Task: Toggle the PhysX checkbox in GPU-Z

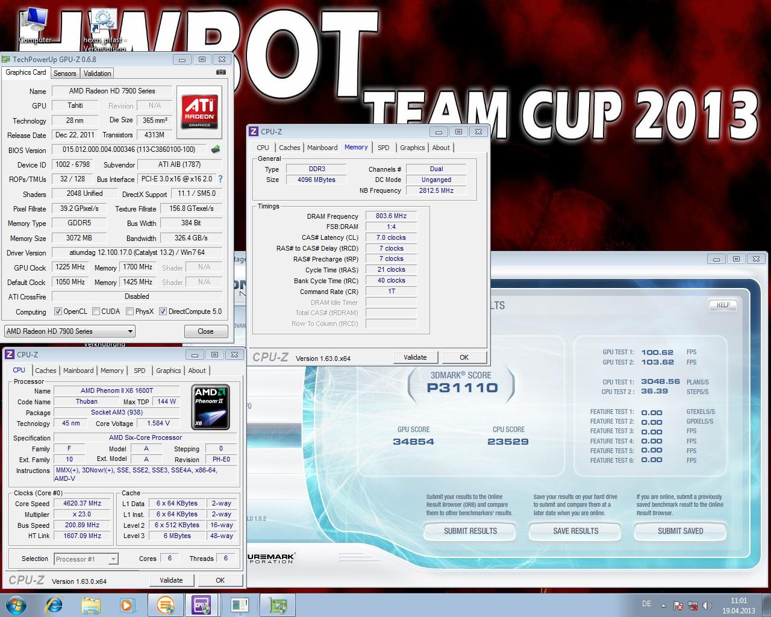Action: click(130, 312)
